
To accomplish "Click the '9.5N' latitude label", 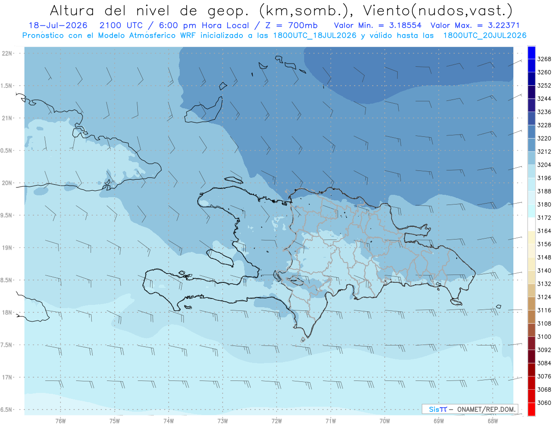I will [x=6, y=215].
